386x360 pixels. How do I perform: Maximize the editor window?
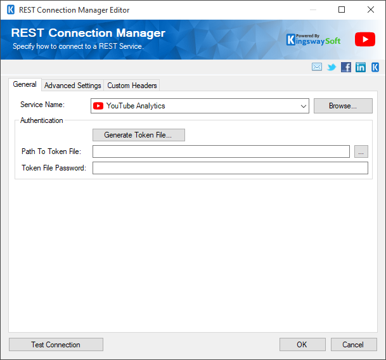coord(342,10)
